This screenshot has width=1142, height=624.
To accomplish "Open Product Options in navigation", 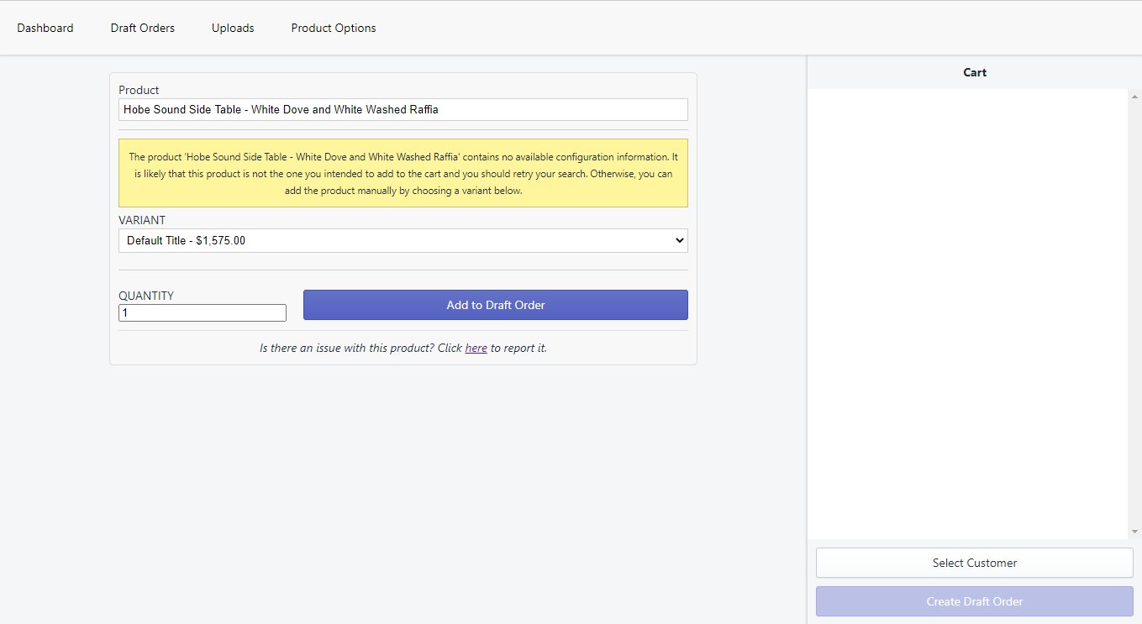I will 334,28.
